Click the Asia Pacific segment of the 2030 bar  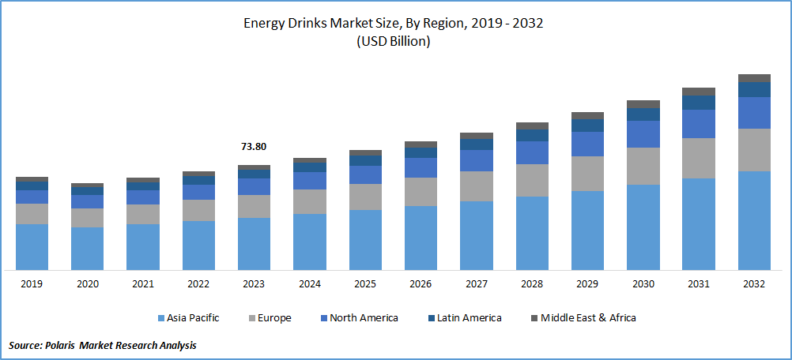[643, 227]
